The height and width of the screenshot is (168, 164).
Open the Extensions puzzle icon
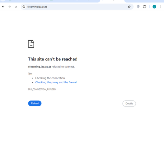(x=145, y=7)
